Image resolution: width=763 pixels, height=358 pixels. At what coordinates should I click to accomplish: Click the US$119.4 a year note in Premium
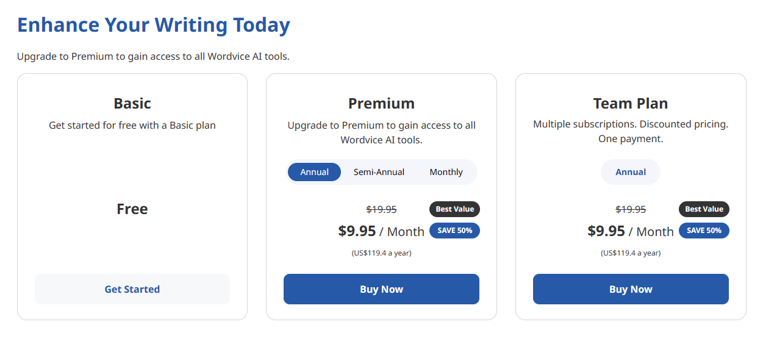pyautogui.click(x=381, y=252)
